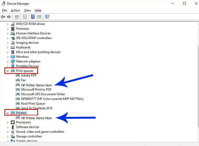
Task: Open the Action menu
Action: 15,10
